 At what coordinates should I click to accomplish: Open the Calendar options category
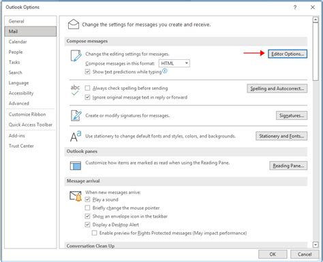tap(31, 42)
